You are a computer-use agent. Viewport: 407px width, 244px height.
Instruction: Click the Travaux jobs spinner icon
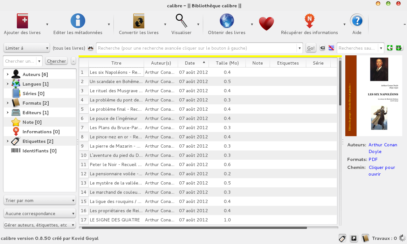point(403,238)
